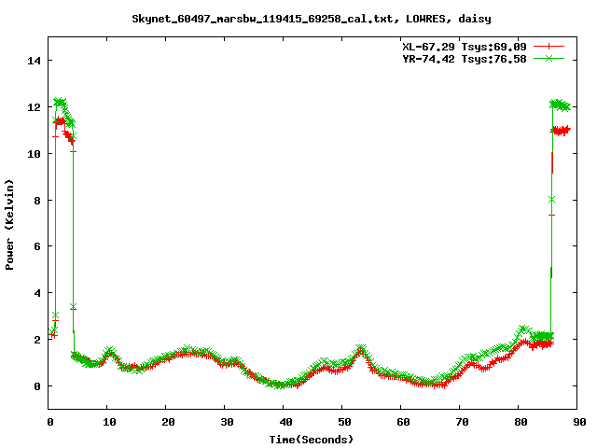Click y-axis tick label 4
This screenshot has width=597, height=448.
37,293
